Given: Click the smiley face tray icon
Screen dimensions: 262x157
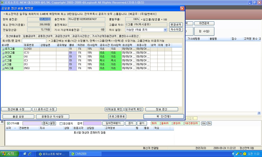Looking at the screenshot, I should point(245,154).
